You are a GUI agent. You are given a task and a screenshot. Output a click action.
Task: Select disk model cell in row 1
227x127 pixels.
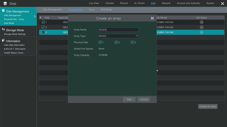tap(165, 22)
